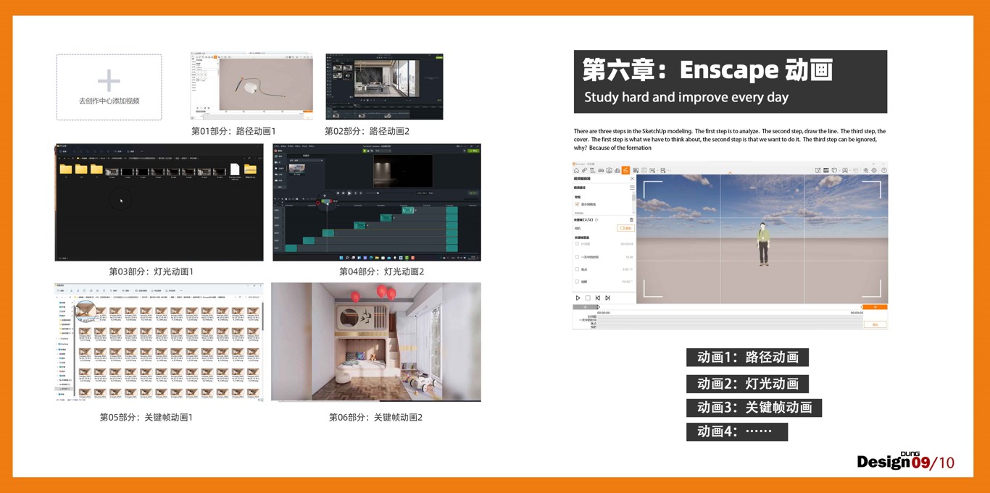990x493 pixels.
Task: Open the Enscape help question-mark icon
Action: coord(883,171)
